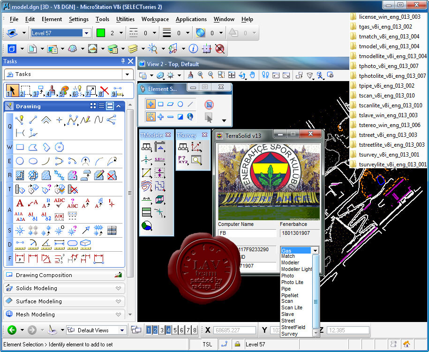This screenshot has height=352, width=429.
Task: Select the Place Ellipse tool in row E
Action: coord(33,161)
